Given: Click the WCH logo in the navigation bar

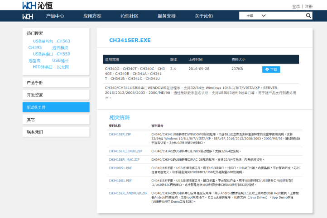Looking at the screenshot, I should 28,16.
